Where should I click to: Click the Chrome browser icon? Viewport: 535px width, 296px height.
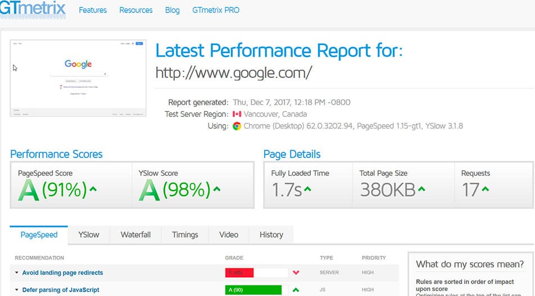[x=237, y=126]
